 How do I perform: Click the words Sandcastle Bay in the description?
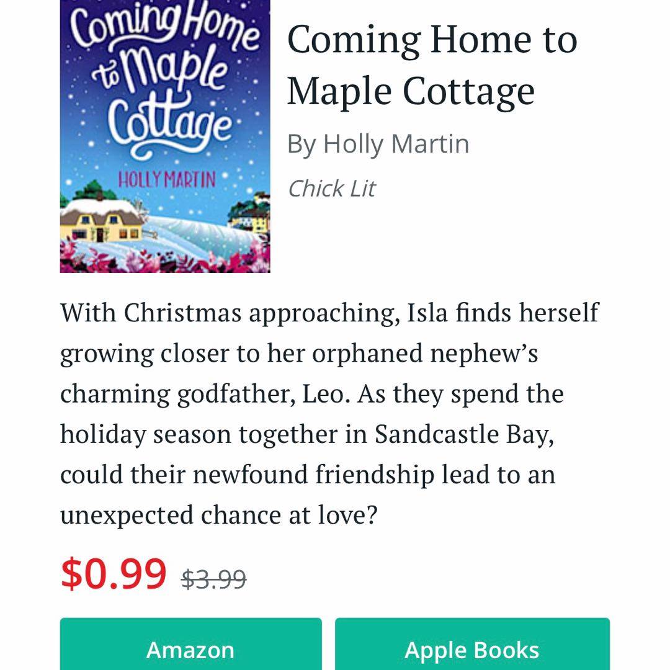[464, 434]
